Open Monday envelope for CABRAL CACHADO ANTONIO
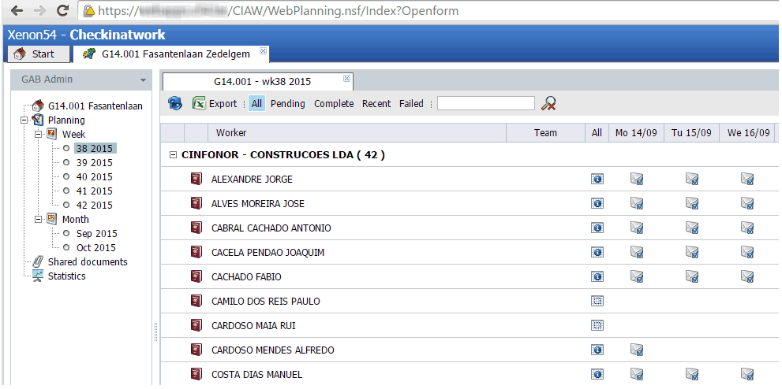Viewport: 782px width, 389px height. click(637, 228)
